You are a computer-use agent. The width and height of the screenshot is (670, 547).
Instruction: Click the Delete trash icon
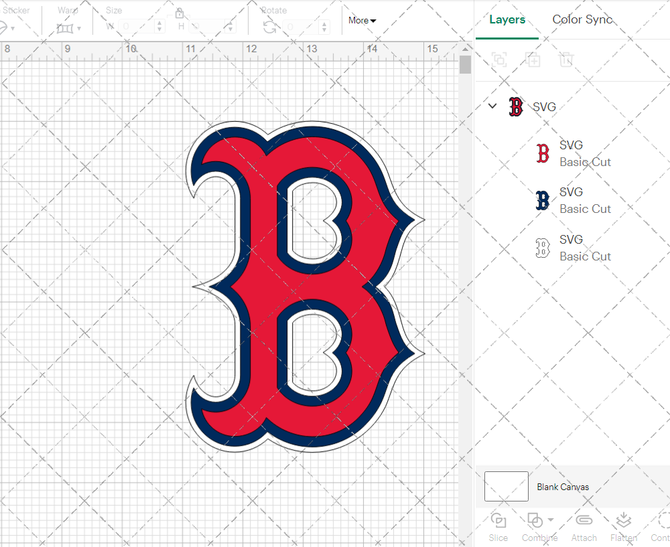(566, 60)
